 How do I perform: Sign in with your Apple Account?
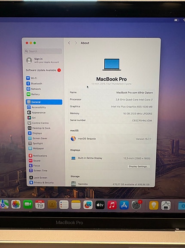43,60
